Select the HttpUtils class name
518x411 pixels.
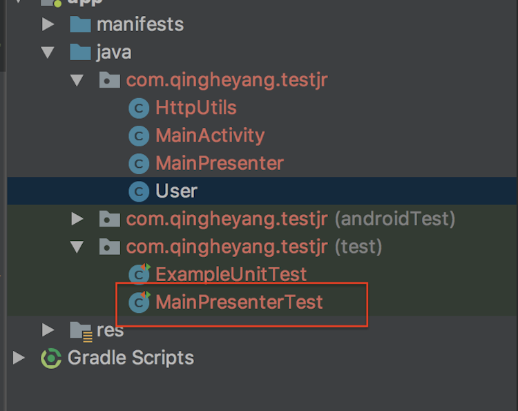(196, 108)
